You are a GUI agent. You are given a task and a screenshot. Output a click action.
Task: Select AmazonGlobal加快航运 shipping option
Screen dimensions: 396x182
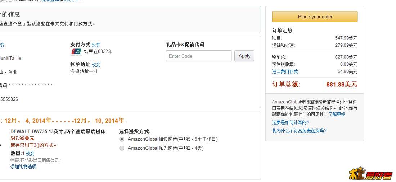click(122, 139)
